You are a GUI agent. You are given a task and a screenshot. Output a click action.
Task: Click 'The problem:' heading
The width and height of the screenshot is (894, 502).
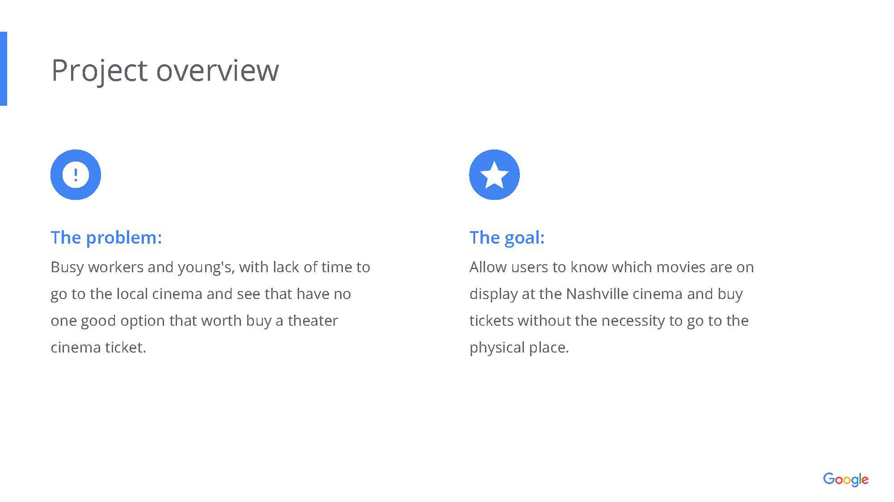(x=106, y=238)
